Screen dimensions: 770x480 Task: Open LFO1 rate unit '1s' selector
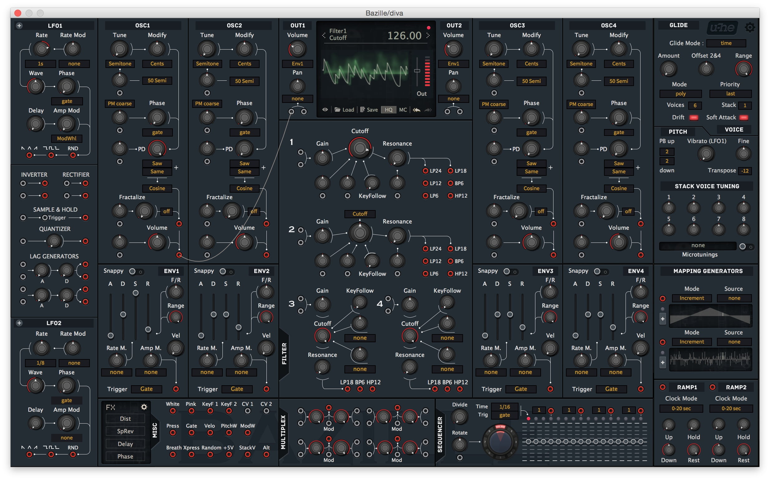pyautogui.click(x=40, y=64)
